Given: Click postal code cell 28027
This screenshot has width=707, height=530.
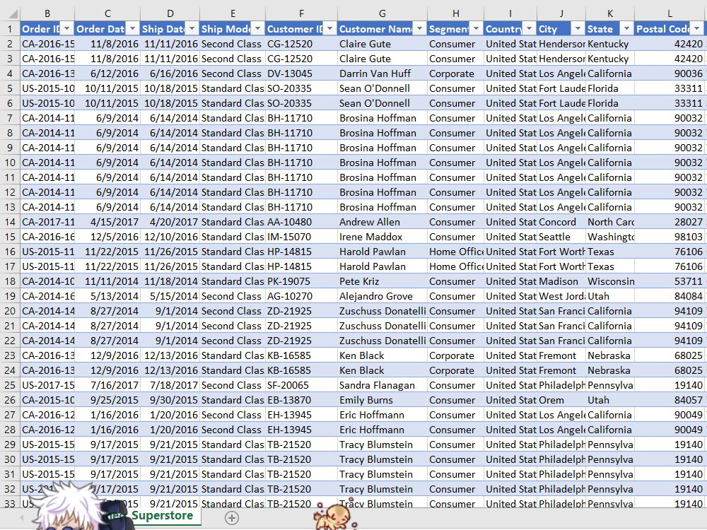Looking at the screenshot, I should pyautogui.click(x=670, y=222).
